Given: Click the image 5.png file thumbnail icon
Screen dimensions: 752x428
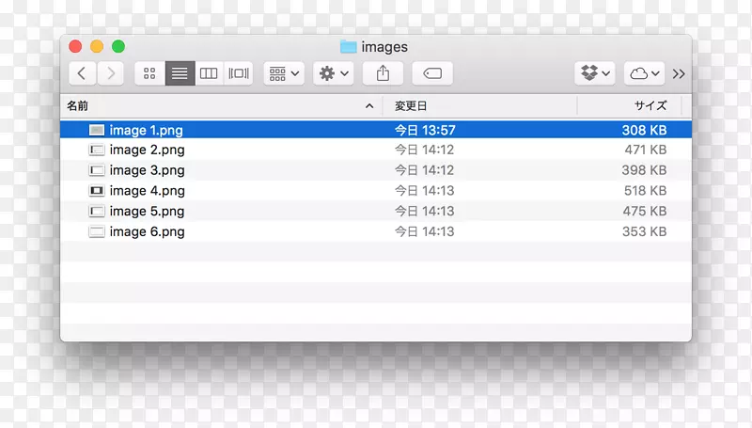Looking at the screenshot, I should coord(97,211).
